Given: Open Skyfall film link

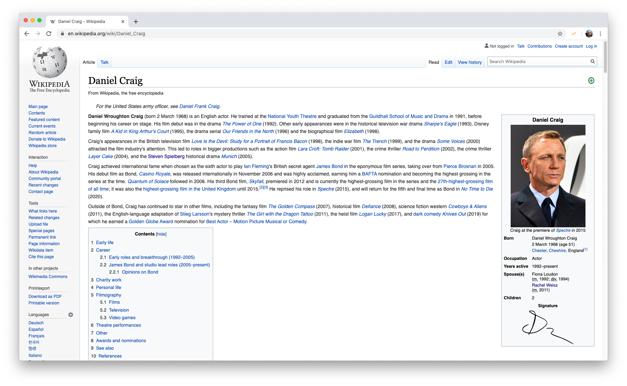Looking at the screenshot, I should click(256, 181).
